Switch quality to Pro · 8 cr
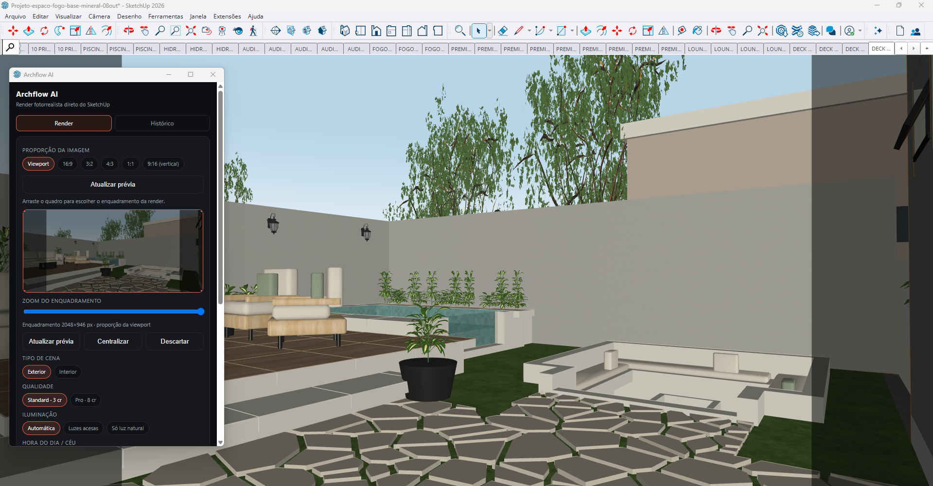Screen dimensions: 933x486 86,400
